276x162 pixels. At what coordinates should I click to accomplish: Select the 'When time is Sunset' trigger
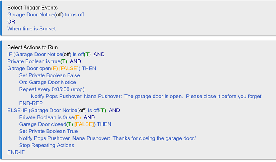(32, 29)
